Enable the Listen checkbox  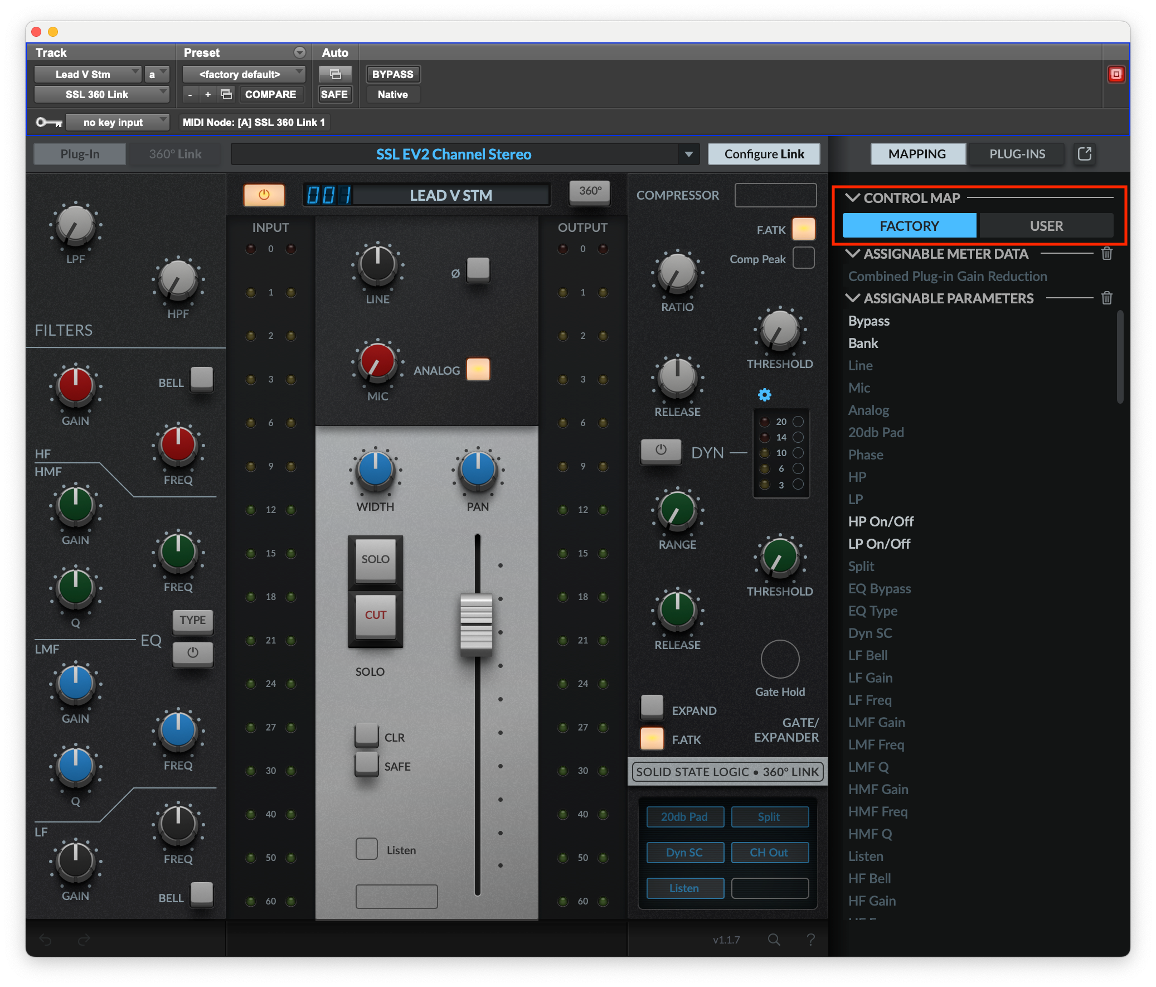pos(367,849)
